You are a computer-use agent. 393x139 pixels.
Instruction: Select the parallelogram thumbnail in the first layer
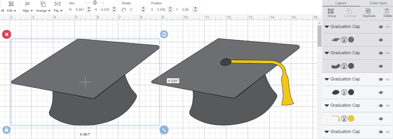tap(336, 39)
